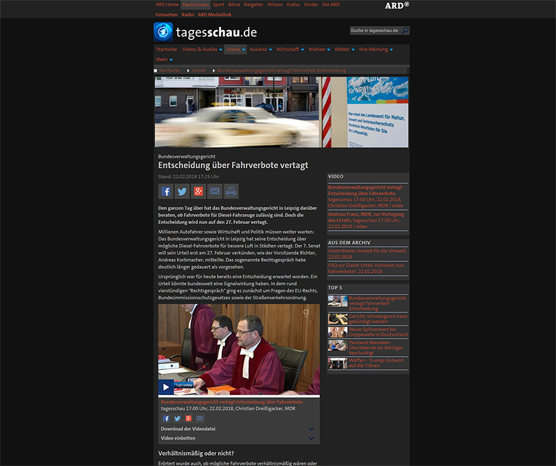The image size is (556, 466).
Task: Open Sport in top bar
Action: [219, 5]
